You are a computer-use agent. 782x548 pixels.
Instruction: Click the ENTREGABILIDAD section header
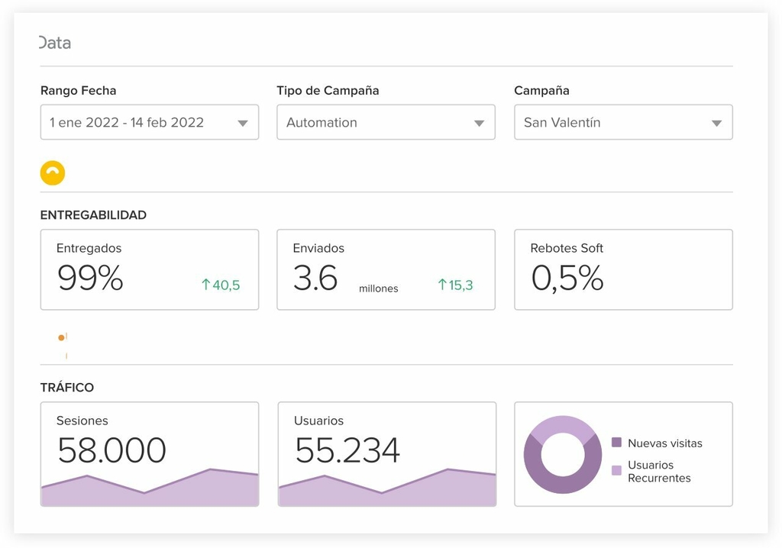point(93,215)
